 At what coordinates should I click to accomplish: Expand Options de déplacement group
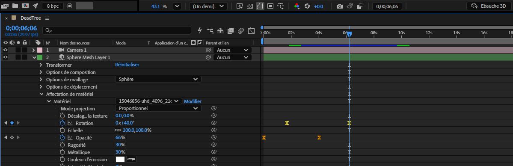click(41, 87)
